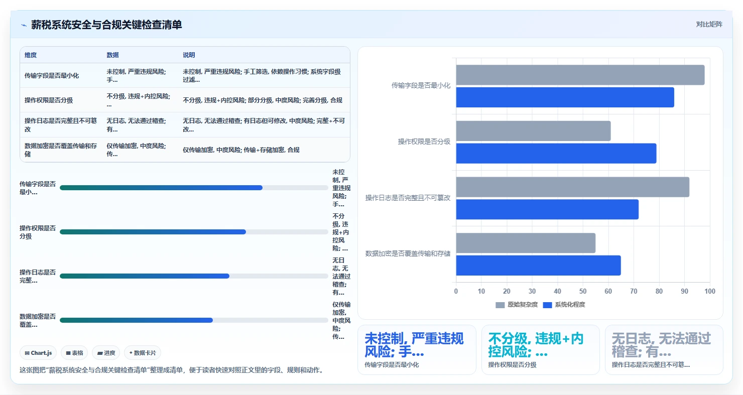The image size is (743, 395).
Task: Click the x-axis value 100
Action: pyautogui.click(x=710, y=292)
